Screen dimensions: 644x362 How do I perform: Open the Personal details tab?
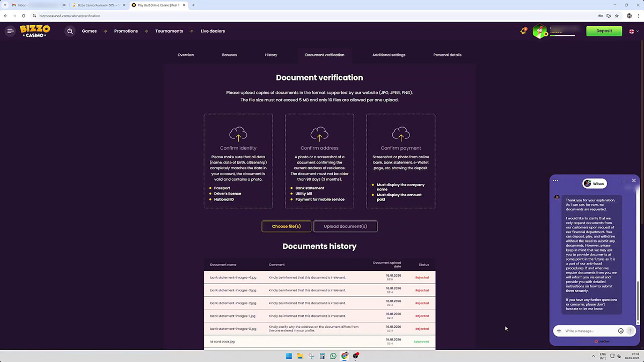(447, 55)
